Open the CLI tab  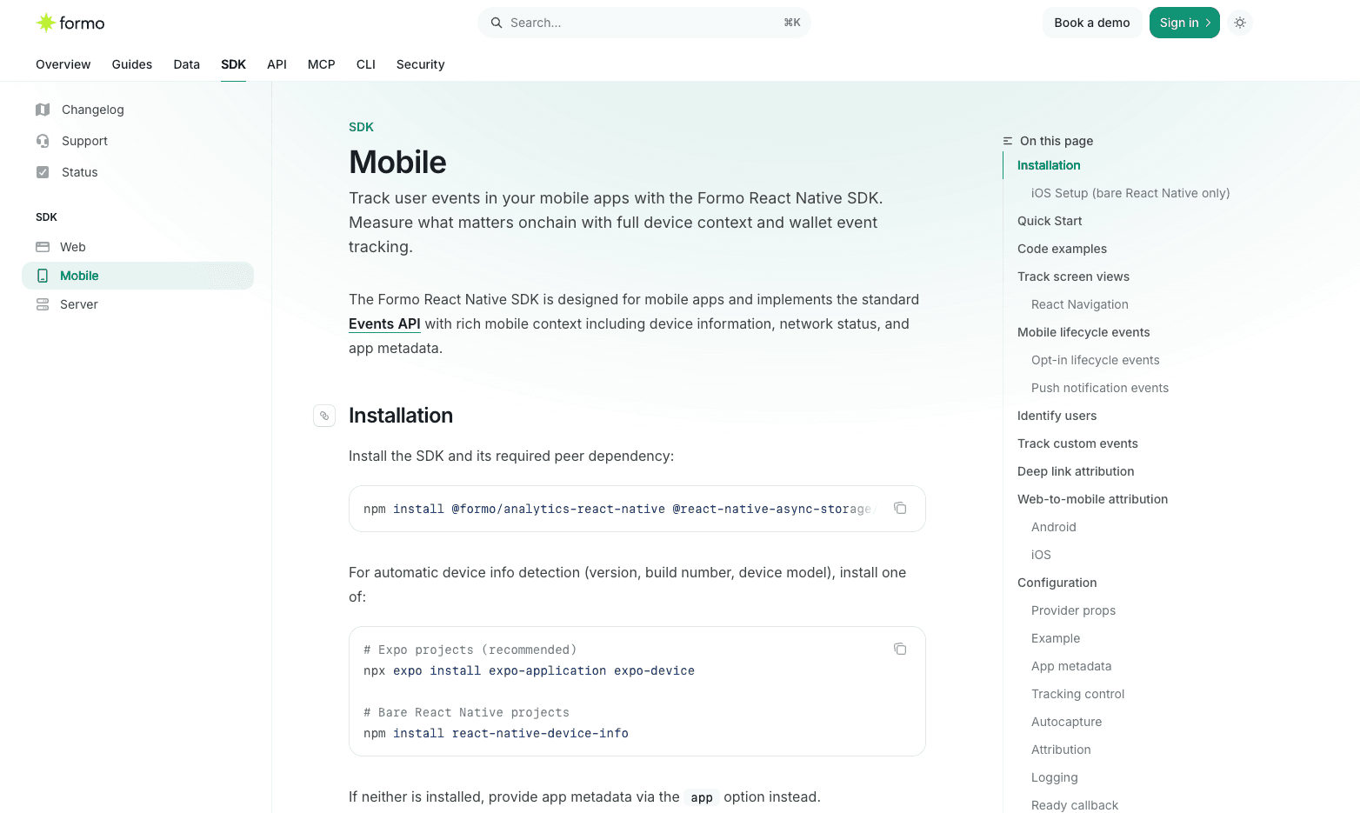[x=366, y=64]
